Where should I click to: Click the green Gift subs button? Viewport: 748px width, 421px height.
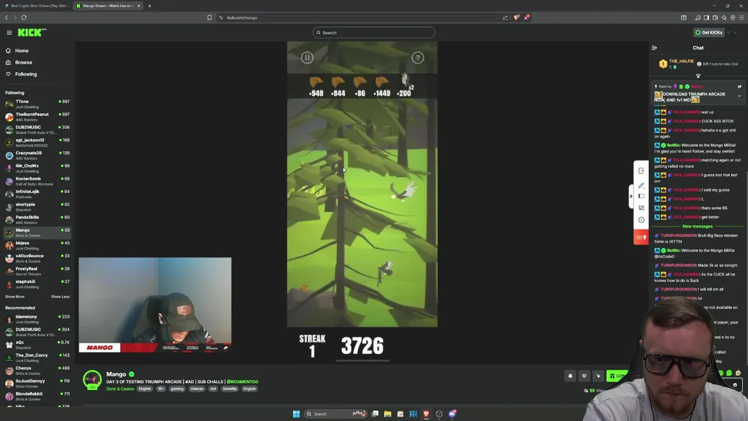(x=617, y=376)
